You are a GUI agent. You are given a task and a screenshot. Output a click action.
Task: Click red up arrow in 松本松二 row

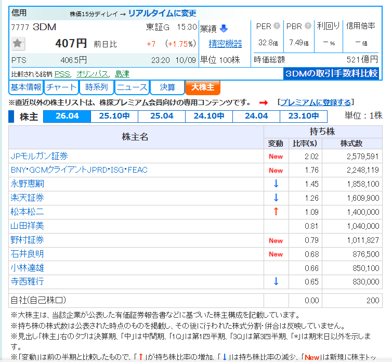[x=276, y=212]
